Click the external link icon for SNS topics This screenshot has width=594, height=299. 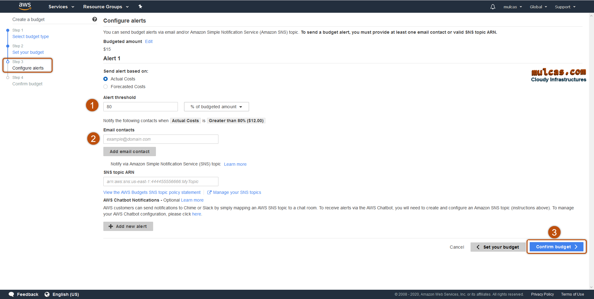click(209, 192)
